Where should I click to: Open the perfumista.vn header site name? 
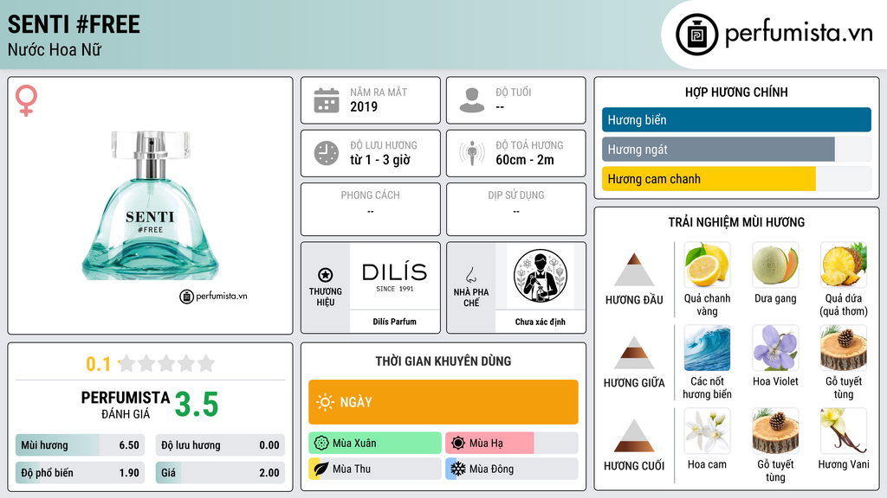[x=799, y=34]
